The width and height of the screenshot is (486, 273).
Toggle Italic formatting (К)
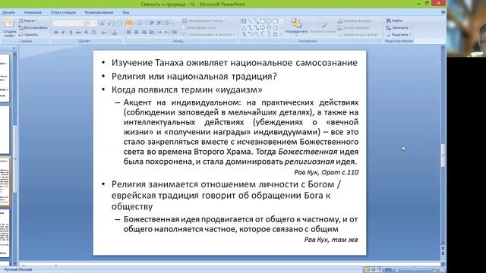click(x=63, y=33)
